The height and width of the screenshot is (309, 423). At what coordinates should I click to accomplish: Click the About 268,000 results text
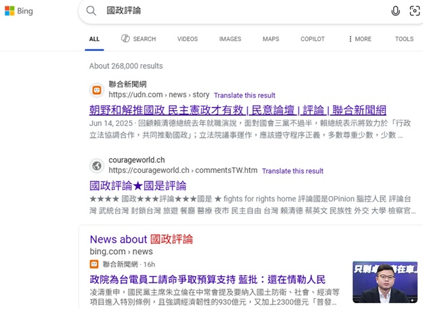pos(126,66)
